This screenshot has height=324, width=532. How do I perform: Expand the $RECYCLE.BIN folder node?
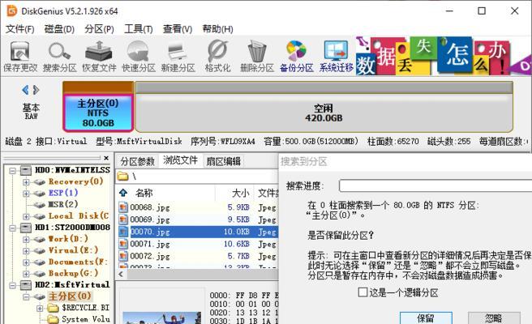pyautogui.click(x=40, y=309)
